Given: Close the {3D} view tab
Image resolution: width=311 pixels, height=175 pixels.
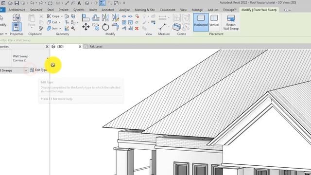Looking at the screenshot, I should tap(80, 47).
